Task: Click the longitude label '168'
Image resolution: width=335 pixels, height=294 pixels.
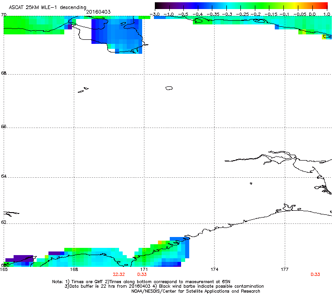Action: click(74, 270)
